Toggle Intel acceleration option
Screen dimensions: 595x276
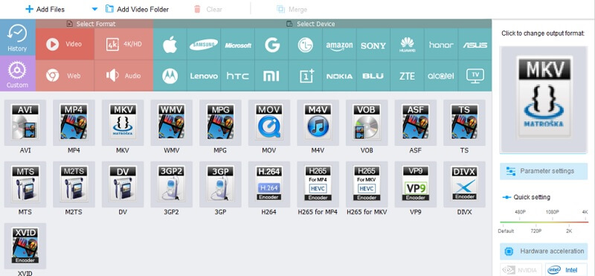pyautogui.click(x=567, y=270)
